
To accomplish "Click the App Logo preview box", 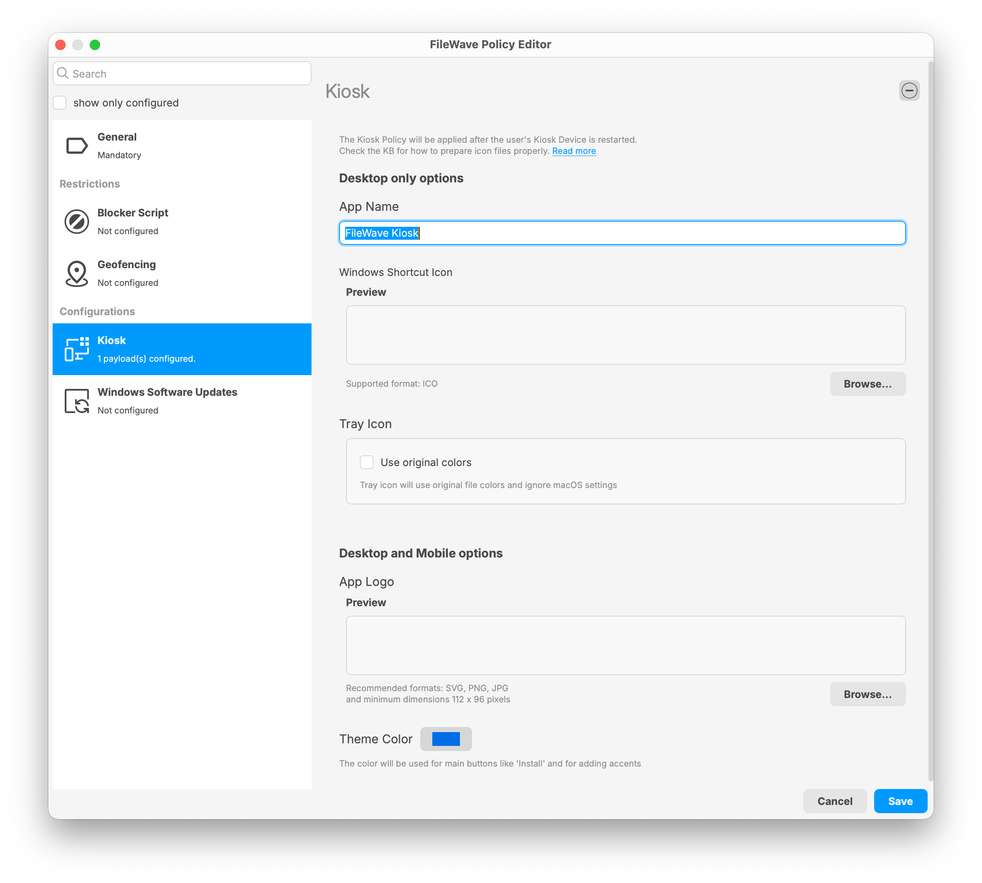I will [626, 646].
